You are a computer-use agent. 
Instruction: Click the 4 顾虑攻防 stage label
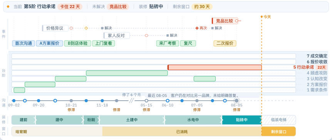(317, 73)
